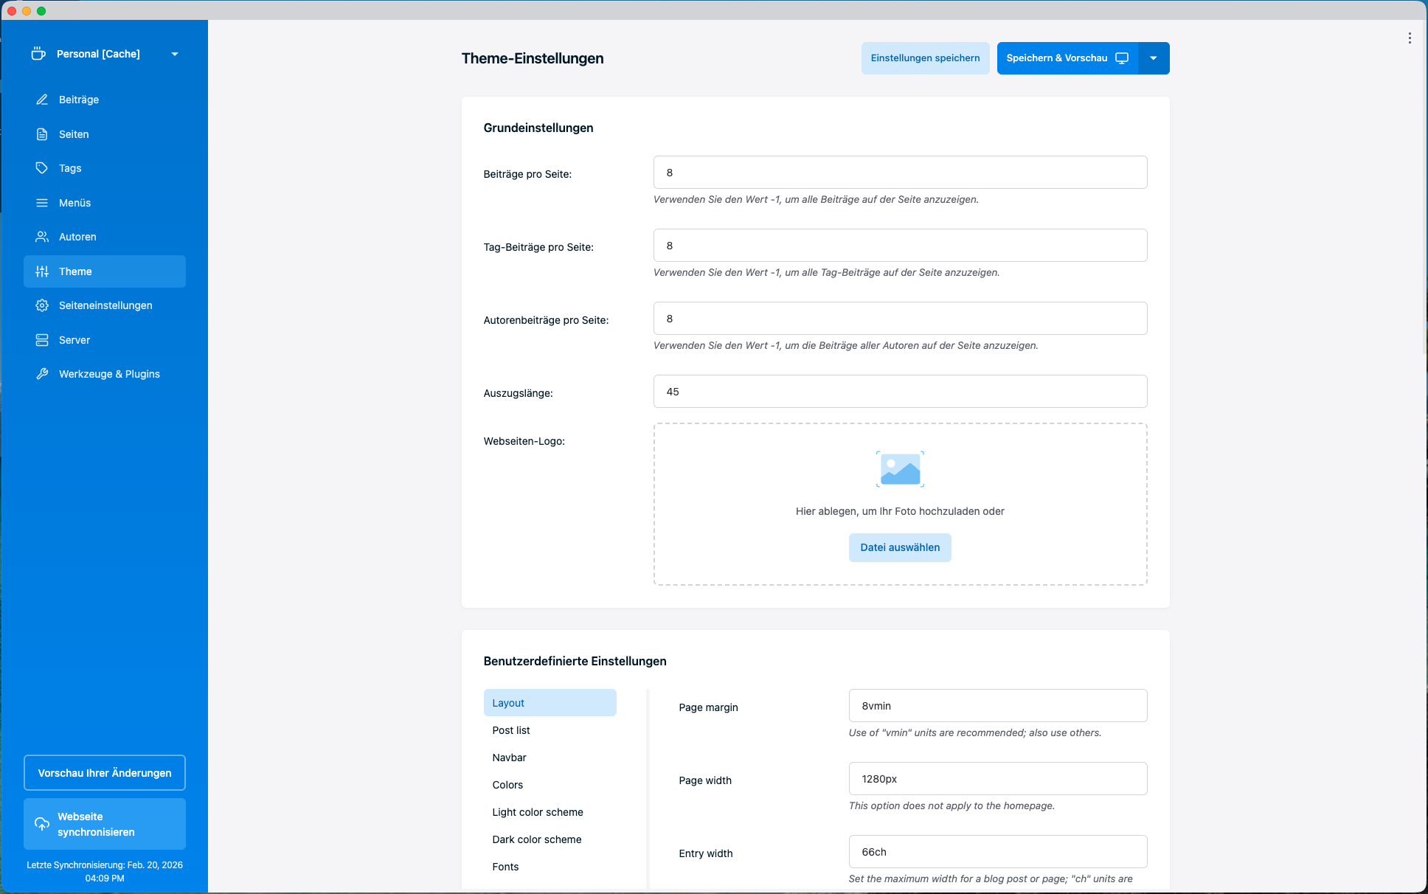The width and height of the screenshot is (1428, 894).
Task: Click the Seiten document icon
Action: coord(42,134)
